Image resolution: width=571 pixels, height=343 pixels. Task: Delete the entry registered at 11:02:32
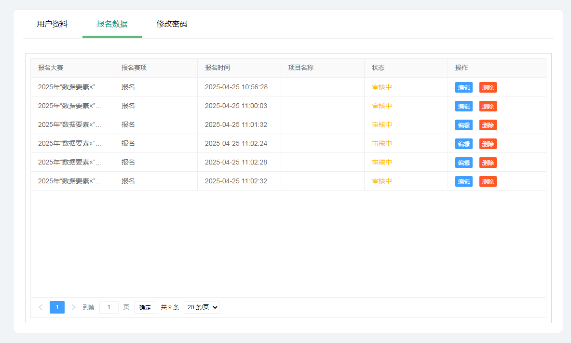point(488,182)
